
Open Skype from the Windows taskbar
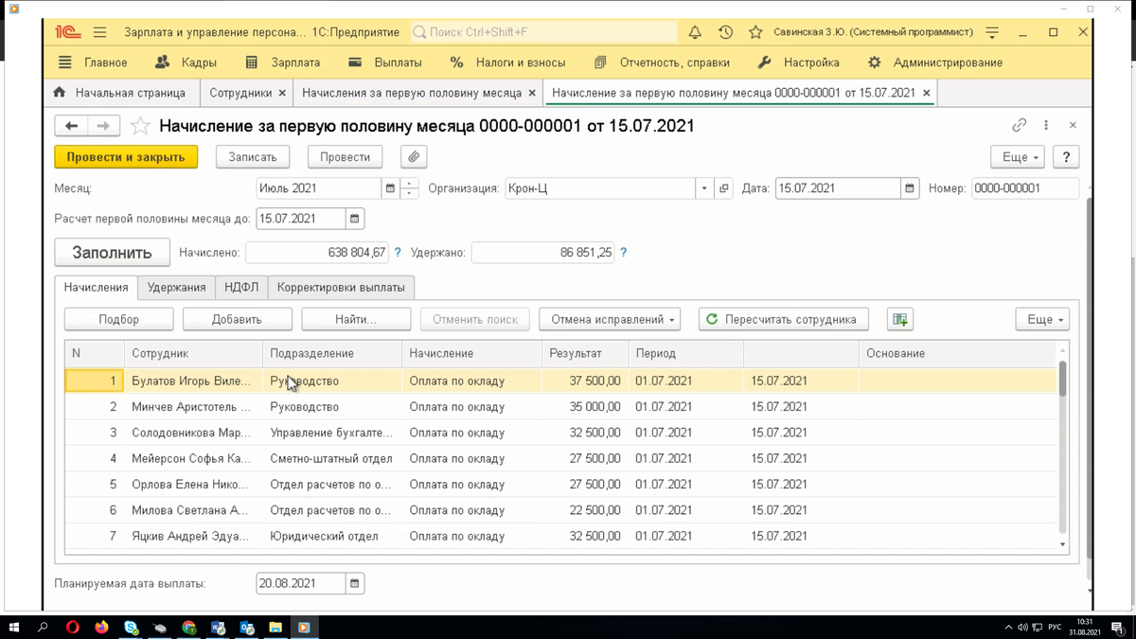tap(131, 627)
